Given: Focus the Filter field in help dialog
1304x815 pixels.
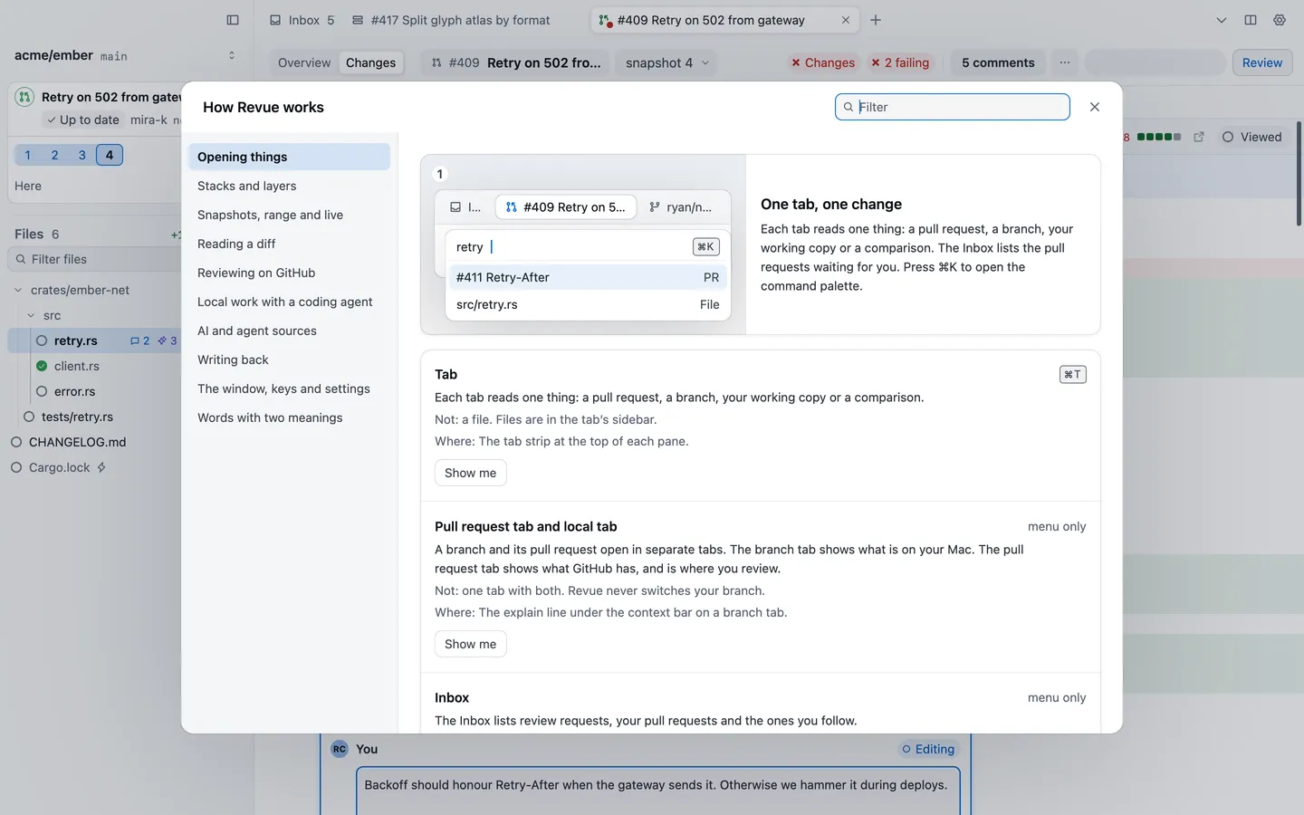Looking at the screenshot, I should click(x=953, y=107).
